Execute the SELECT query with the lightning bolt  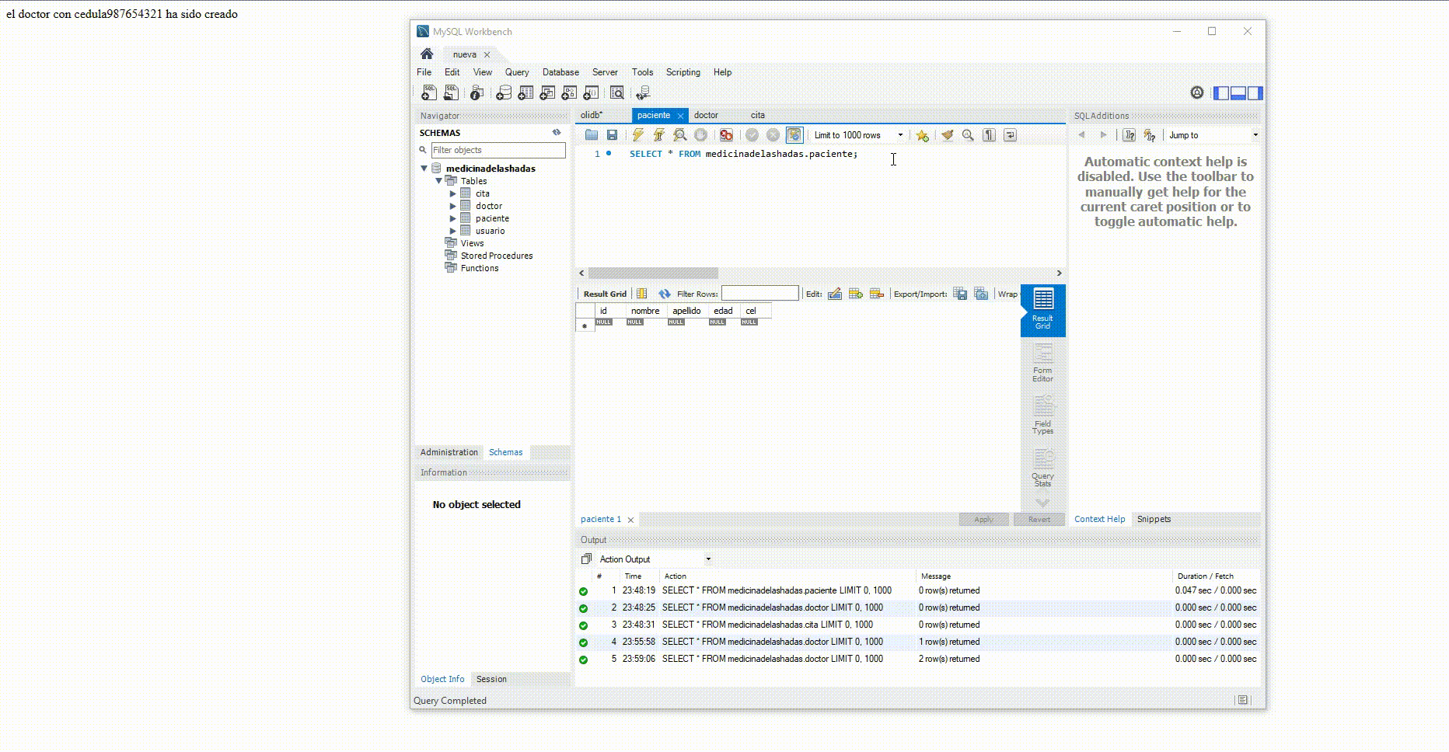coord(637,135)
